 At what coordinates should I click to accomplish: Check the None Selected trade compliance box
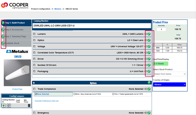[x=36, y=94]
